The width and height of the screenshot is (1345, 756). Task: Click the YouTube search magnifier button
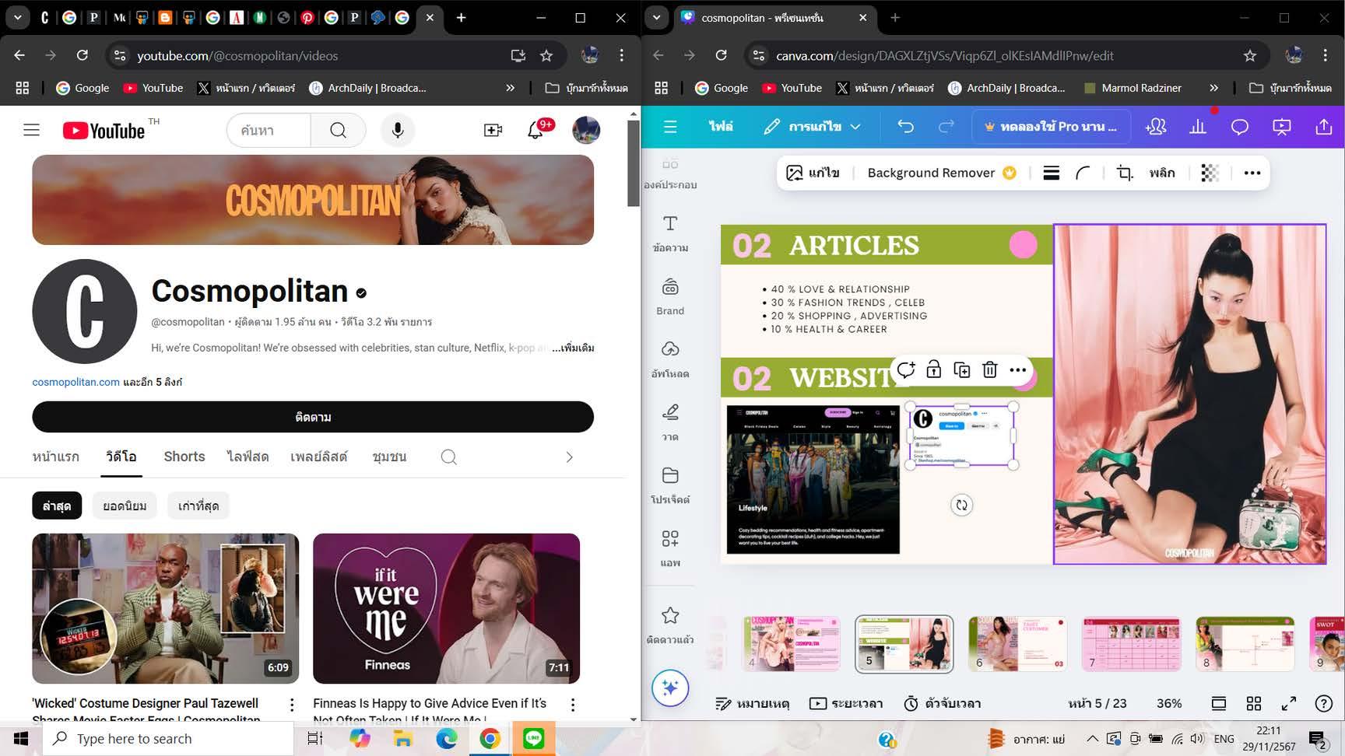(x=338, y=130)
